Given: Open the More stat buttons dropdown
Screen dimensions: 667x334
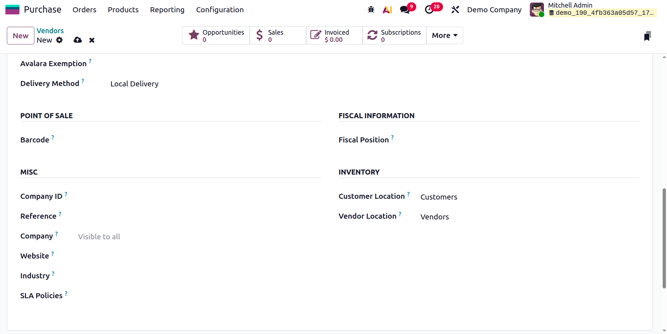Looking at the screenshot, I should 444,35.
